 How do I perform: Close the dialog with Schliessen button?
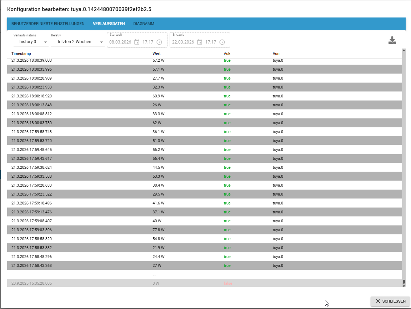click(x=391, y=301)
